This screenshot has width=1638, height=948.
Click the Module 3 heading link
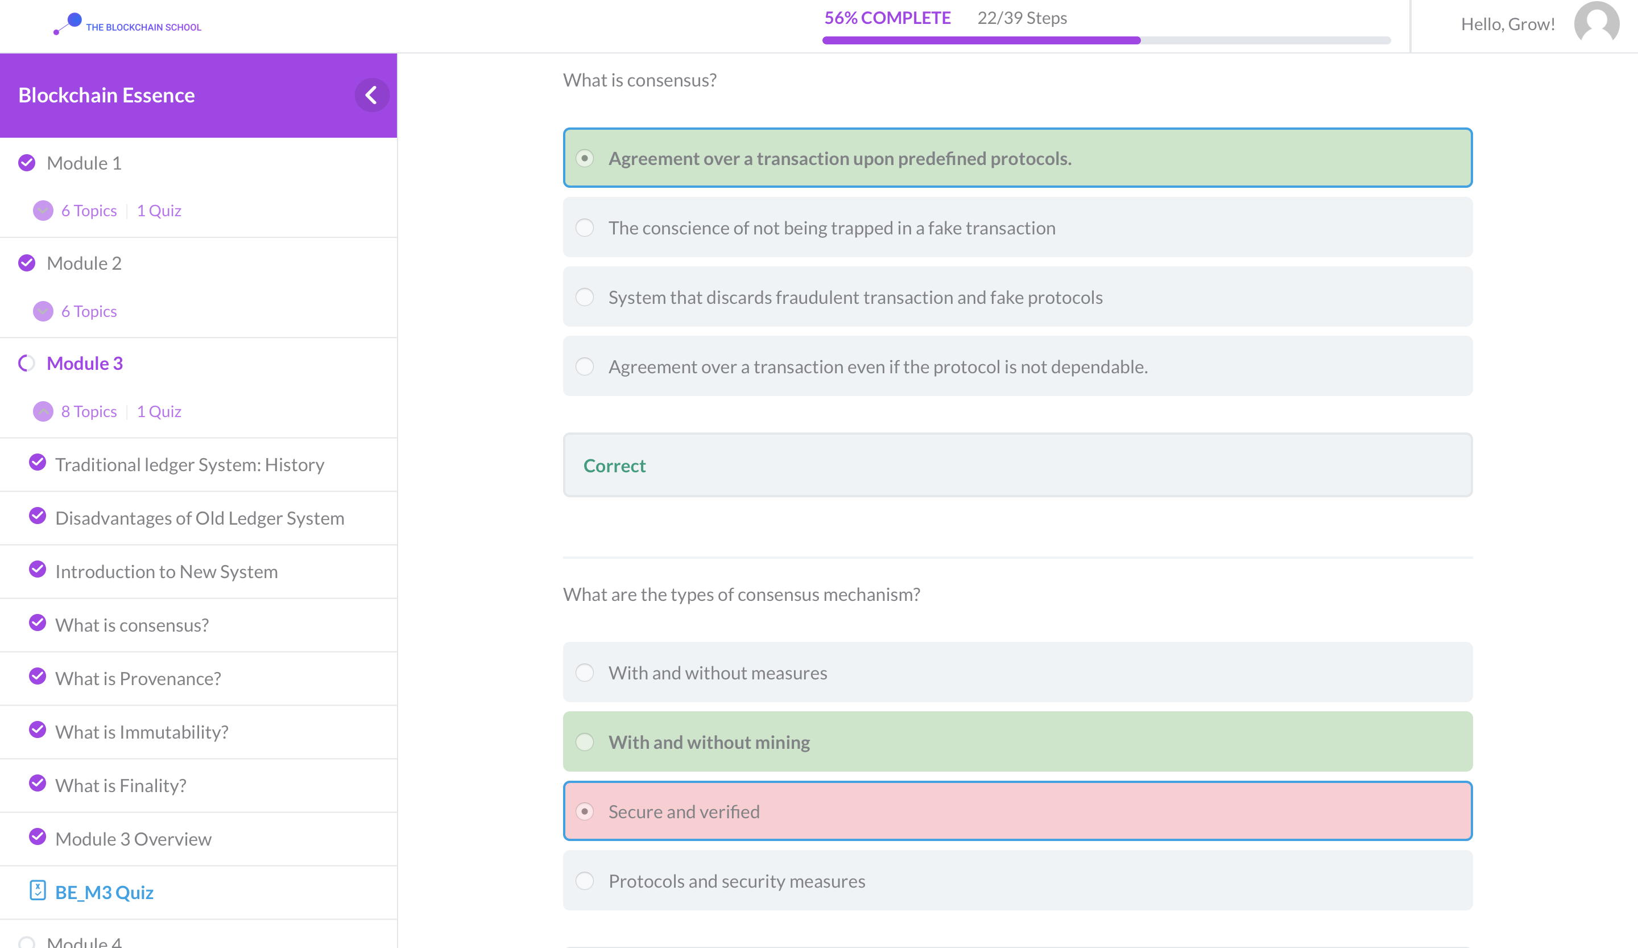85,363
